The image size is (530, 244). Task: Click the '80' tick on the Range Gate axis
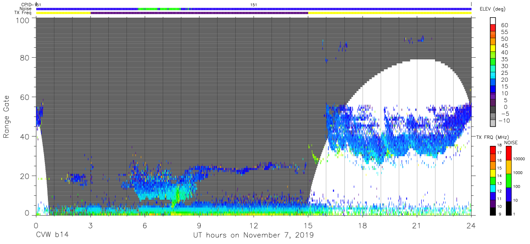click(x=25, y=57)
